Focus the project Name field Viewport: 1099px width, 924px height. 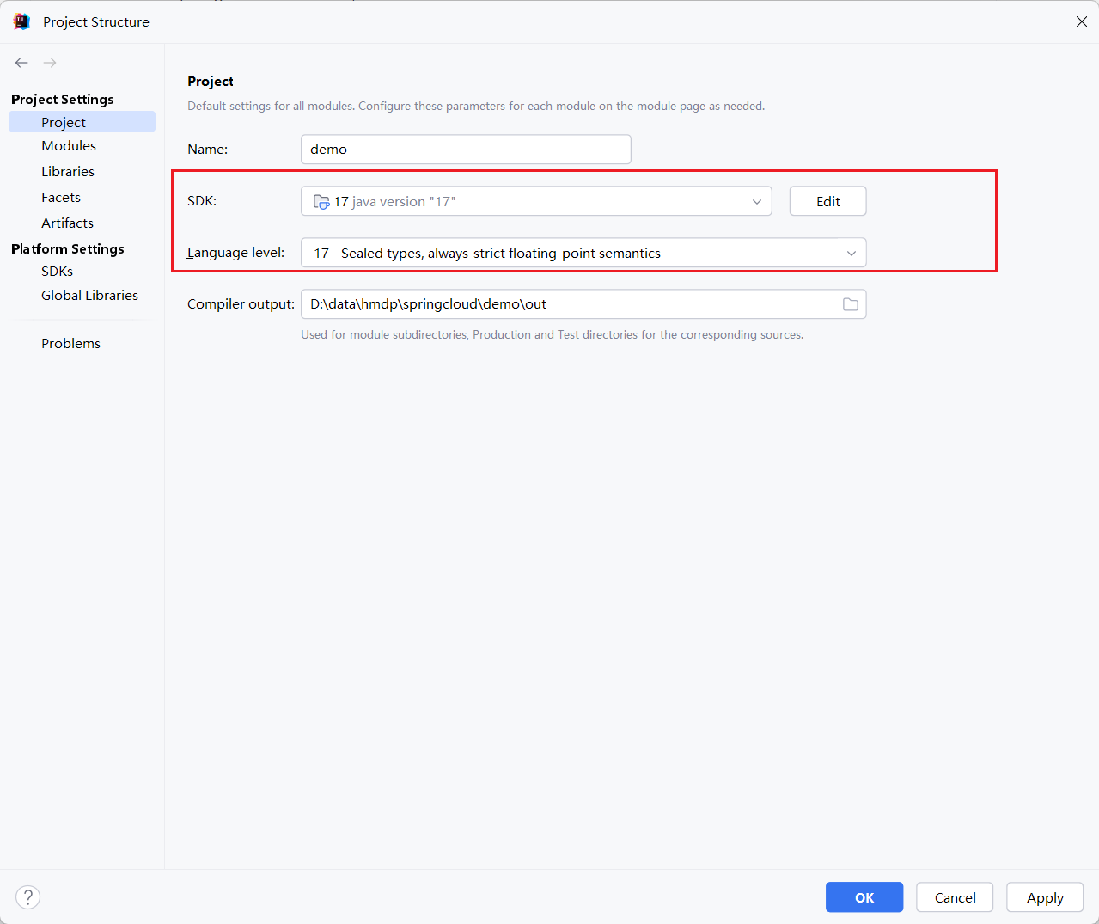(x=466, y=150)
